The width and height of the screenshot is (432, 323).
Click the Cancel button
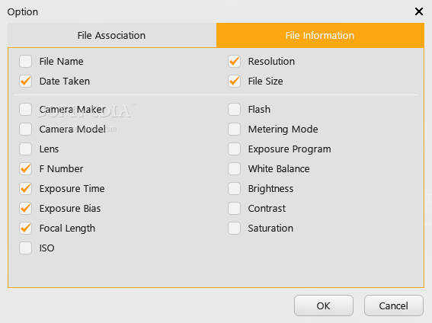(x=394, y=305)
